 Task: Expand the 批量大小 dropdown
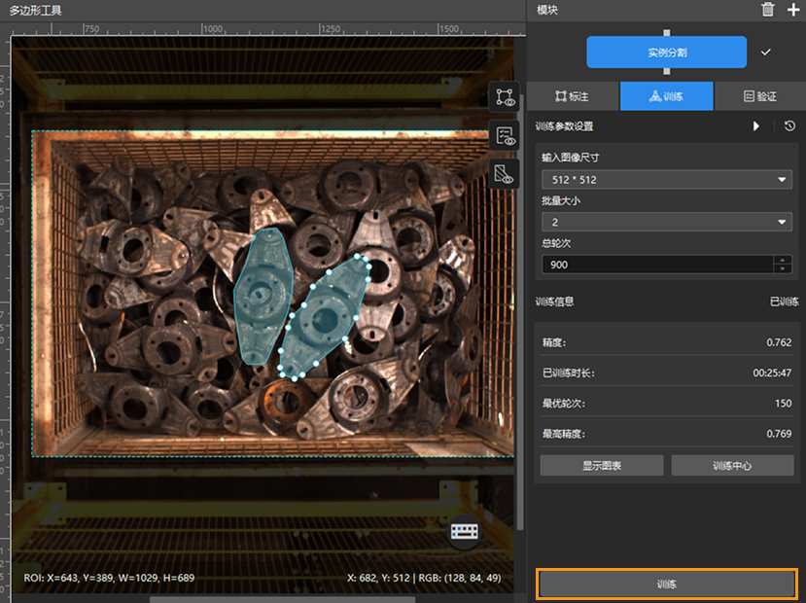[x=667, y=223]
